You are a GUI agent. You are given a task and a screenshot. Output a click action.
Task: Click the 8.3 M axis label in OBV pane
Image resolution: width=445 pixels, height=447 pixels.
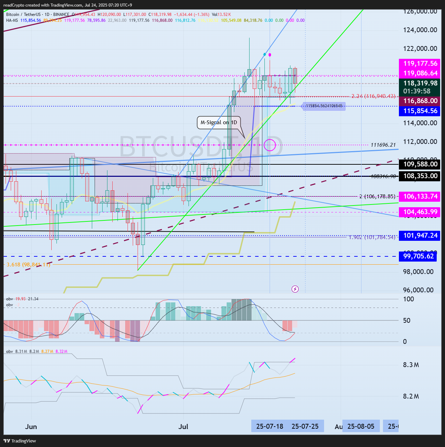(x=411, y=365)
